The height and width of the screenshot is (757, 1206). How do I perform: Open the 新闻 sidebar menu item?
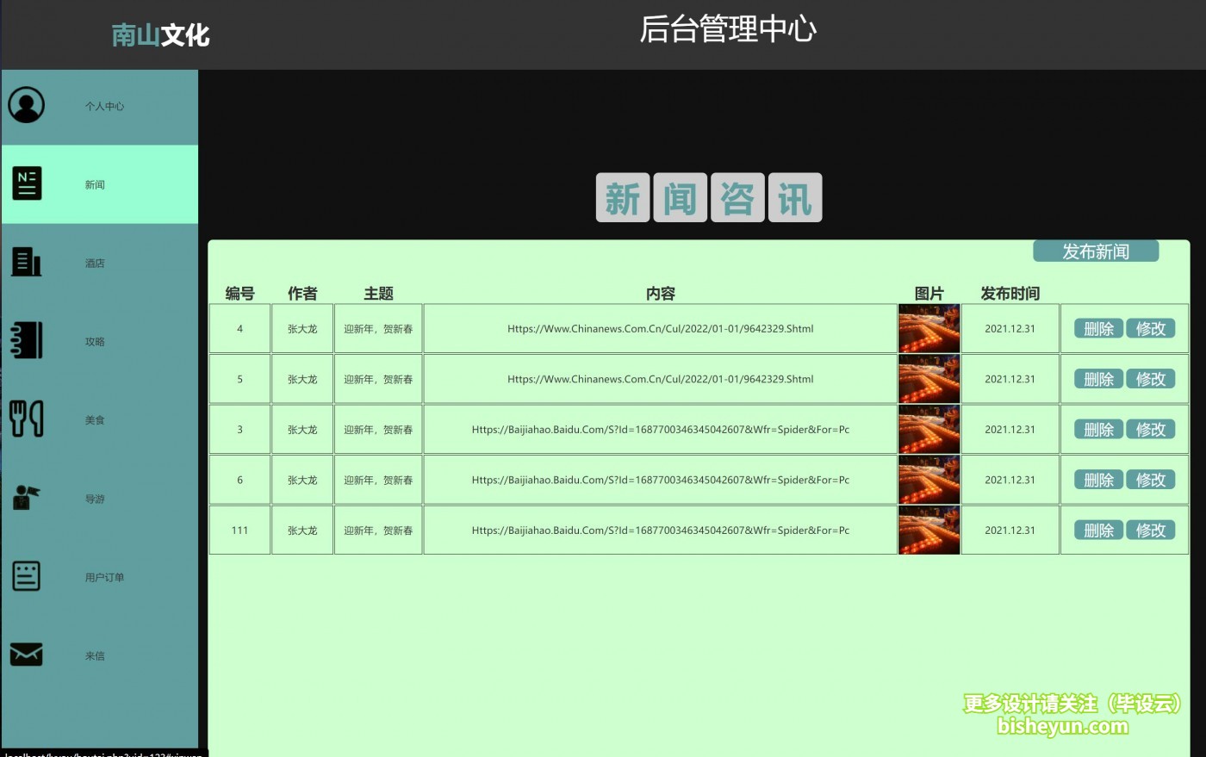click(x=95, y=183)
